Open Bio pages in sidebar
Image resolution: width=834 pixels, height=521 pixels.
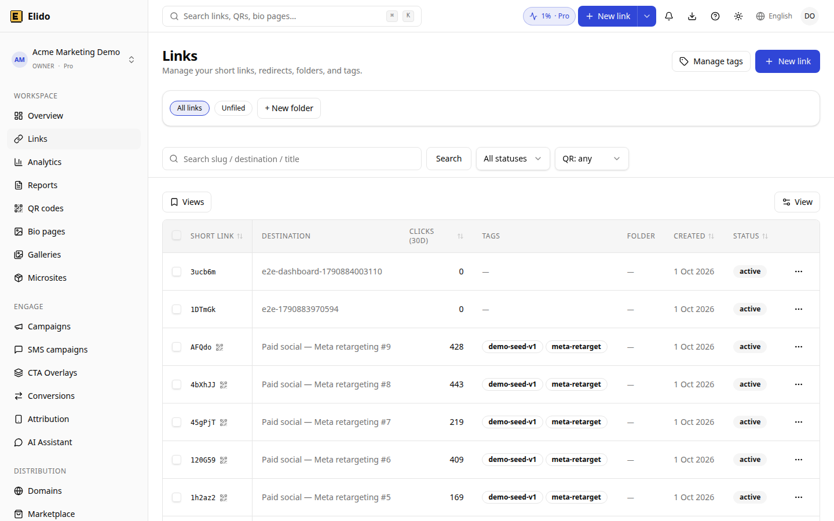[74, 232]
